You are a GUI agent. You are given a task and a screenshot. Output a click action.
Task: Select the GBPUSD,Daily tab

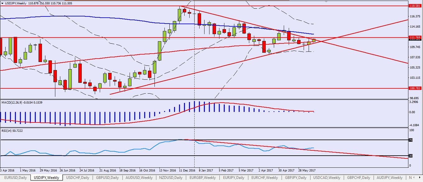(x=108, y=178)
